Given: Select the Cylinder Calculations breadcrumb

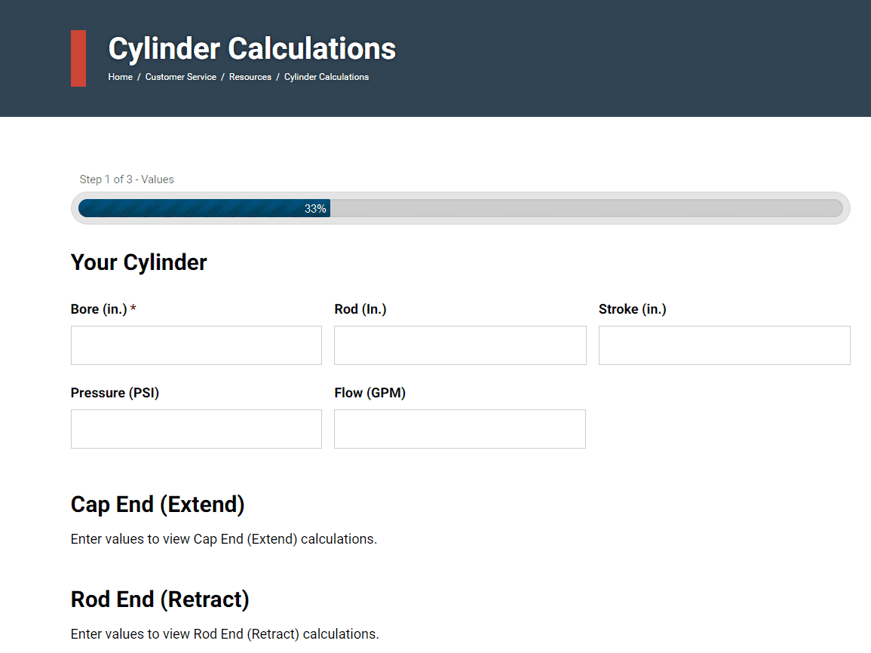Looking at the screenshot, I should click(326, 77).
